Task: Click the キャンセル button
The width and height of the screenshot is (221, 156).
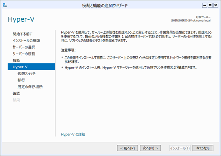Action: coord(203,148)
